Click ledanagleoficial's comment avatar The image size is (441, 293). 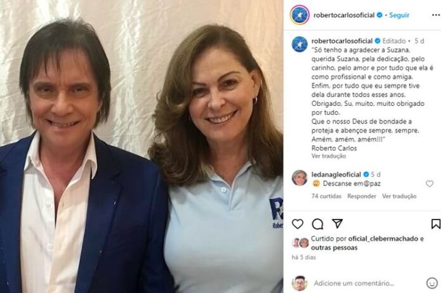coord(299,178)
